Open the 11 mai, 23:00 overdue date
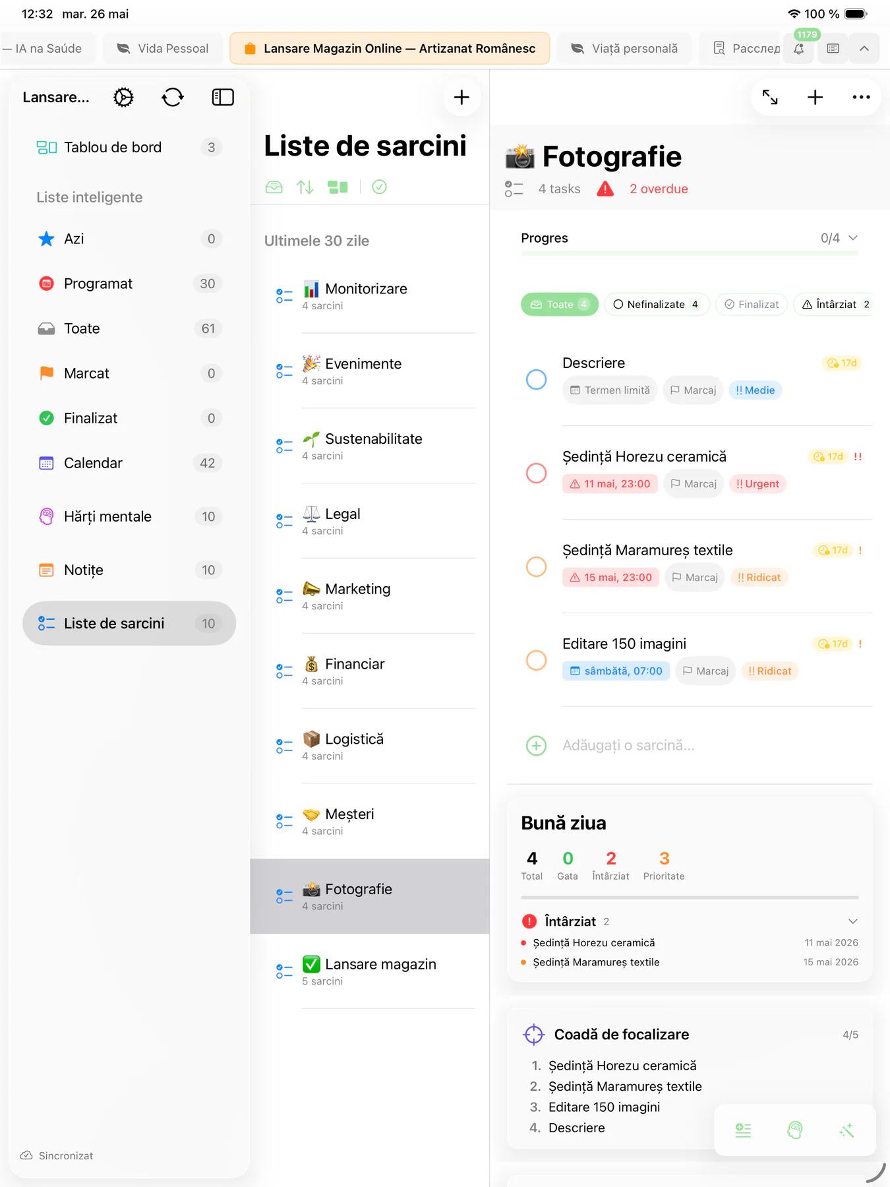This screenshot has width=890, height=1187. pyautogui.click(x=610, y=484)
